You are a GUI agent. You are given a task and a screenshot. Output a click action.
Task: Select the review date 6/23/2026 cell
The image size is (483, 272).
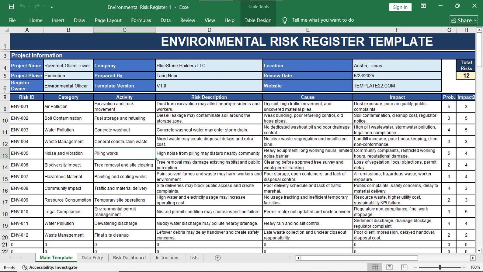[397, 76]
